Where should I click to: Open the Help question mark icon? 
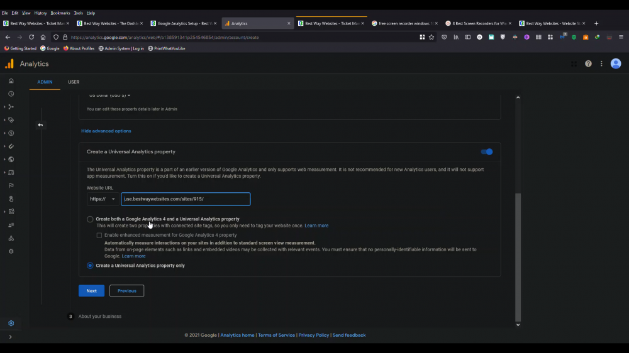[588, 63]
